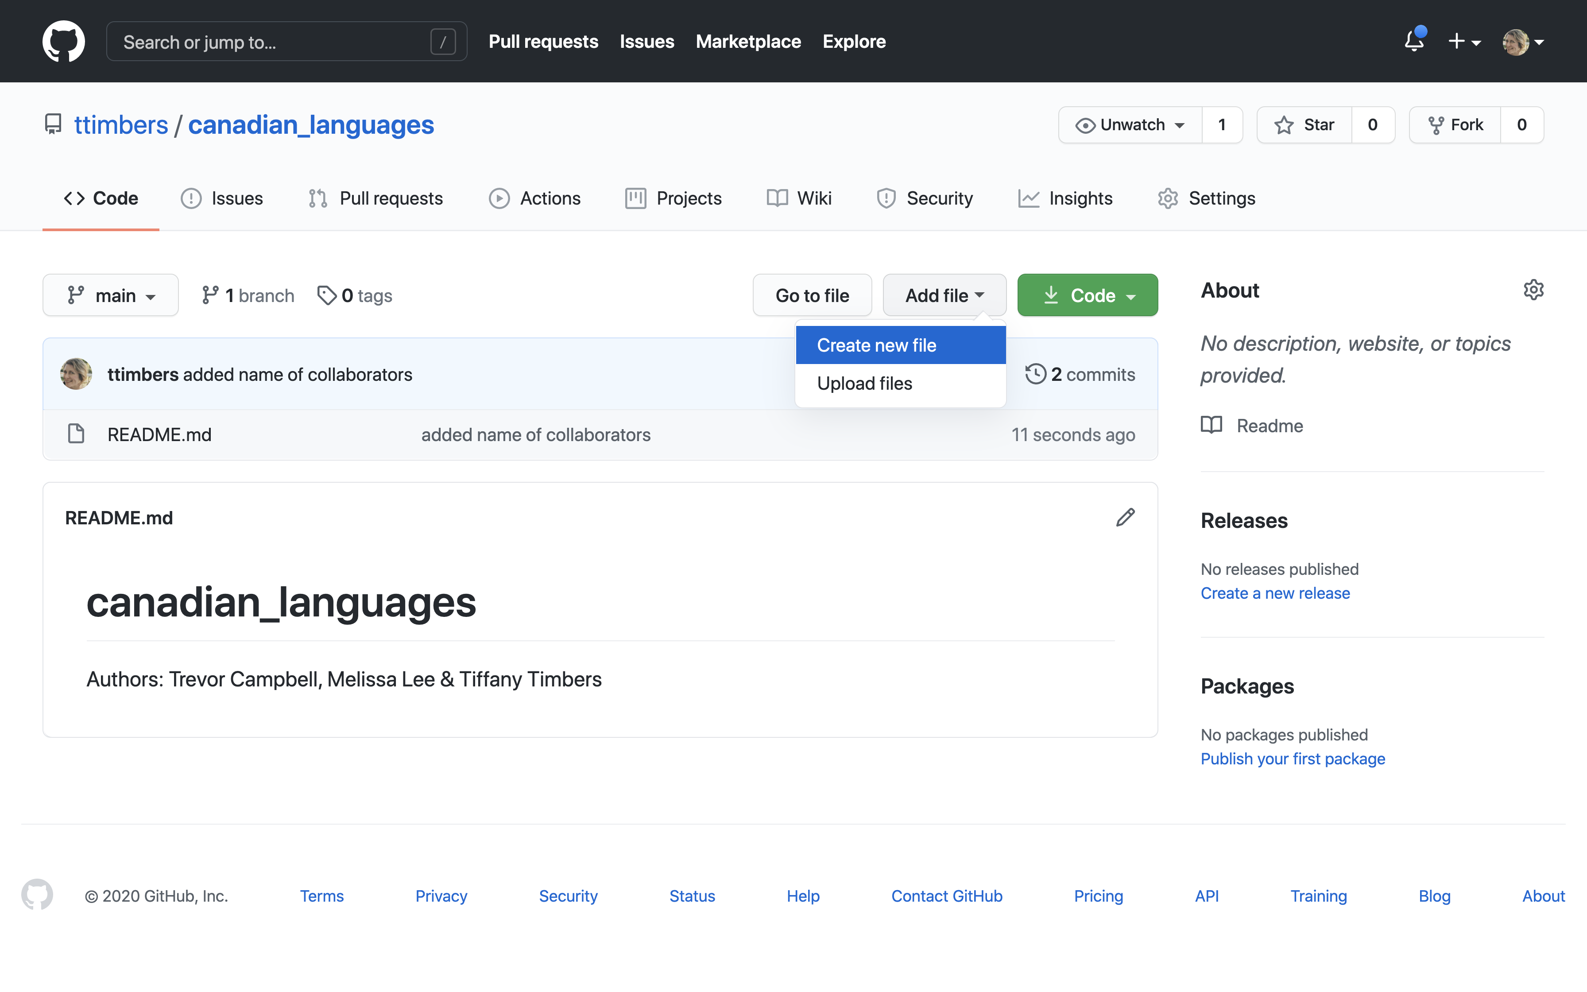1587x992 pixels.
Task: Open Pull requests in top navigation
Action: click(543, 41)
